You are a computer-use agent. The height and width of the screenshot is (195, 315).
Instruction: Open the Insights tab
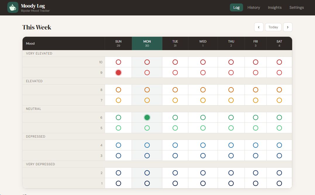click(274, 7)
